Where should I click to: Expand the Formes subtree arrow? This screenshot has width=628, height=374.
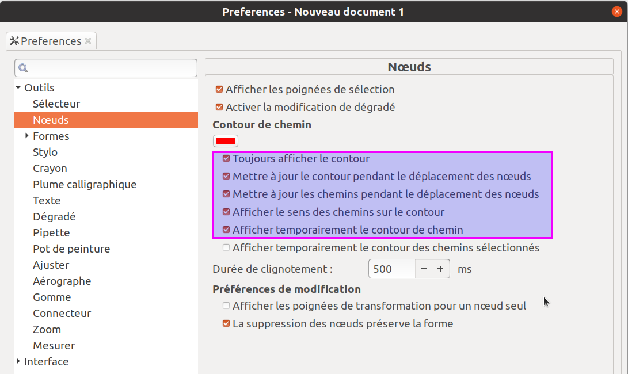27,136
